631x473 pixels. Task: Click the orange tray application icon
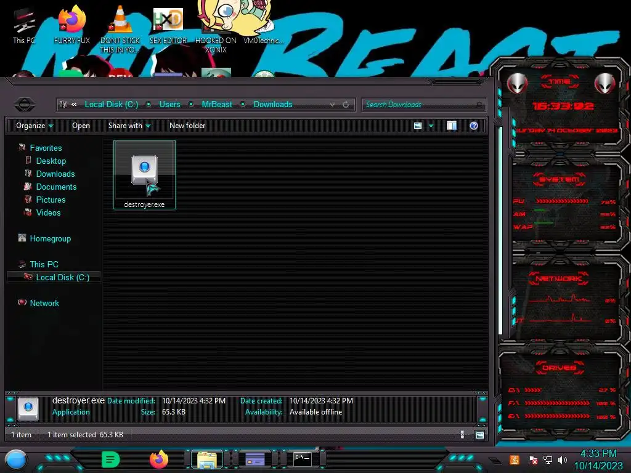point(515,459)
